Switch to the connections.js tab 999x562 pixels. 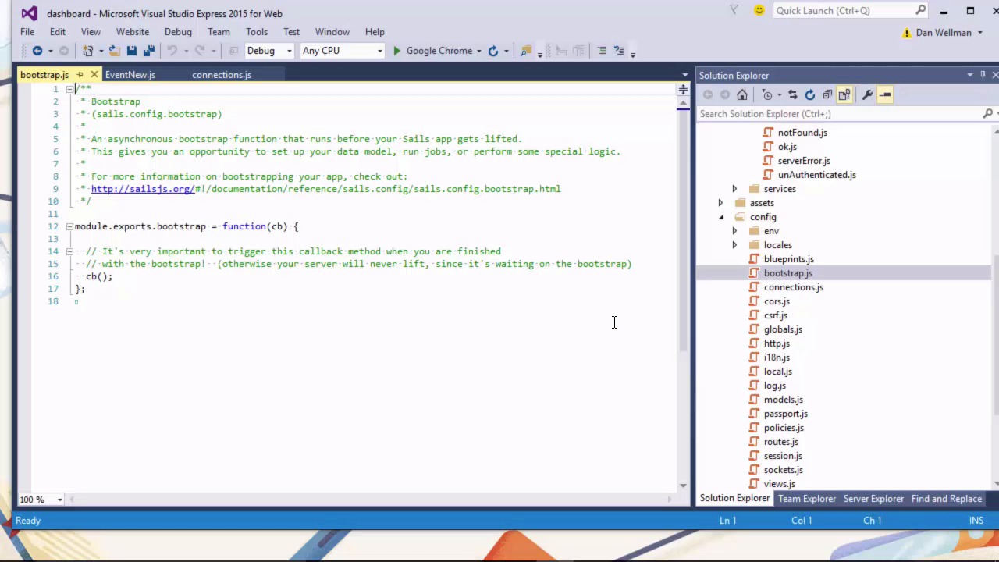pyautogui.click(x=222, y=75)
